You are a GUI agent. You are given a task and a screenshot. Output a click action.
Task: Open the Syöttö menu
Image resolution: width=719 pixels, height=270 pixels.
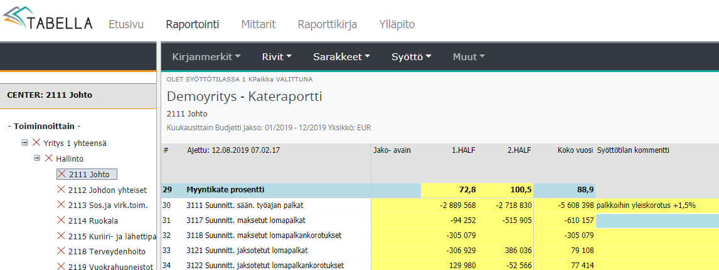click(x=411, y=57)
